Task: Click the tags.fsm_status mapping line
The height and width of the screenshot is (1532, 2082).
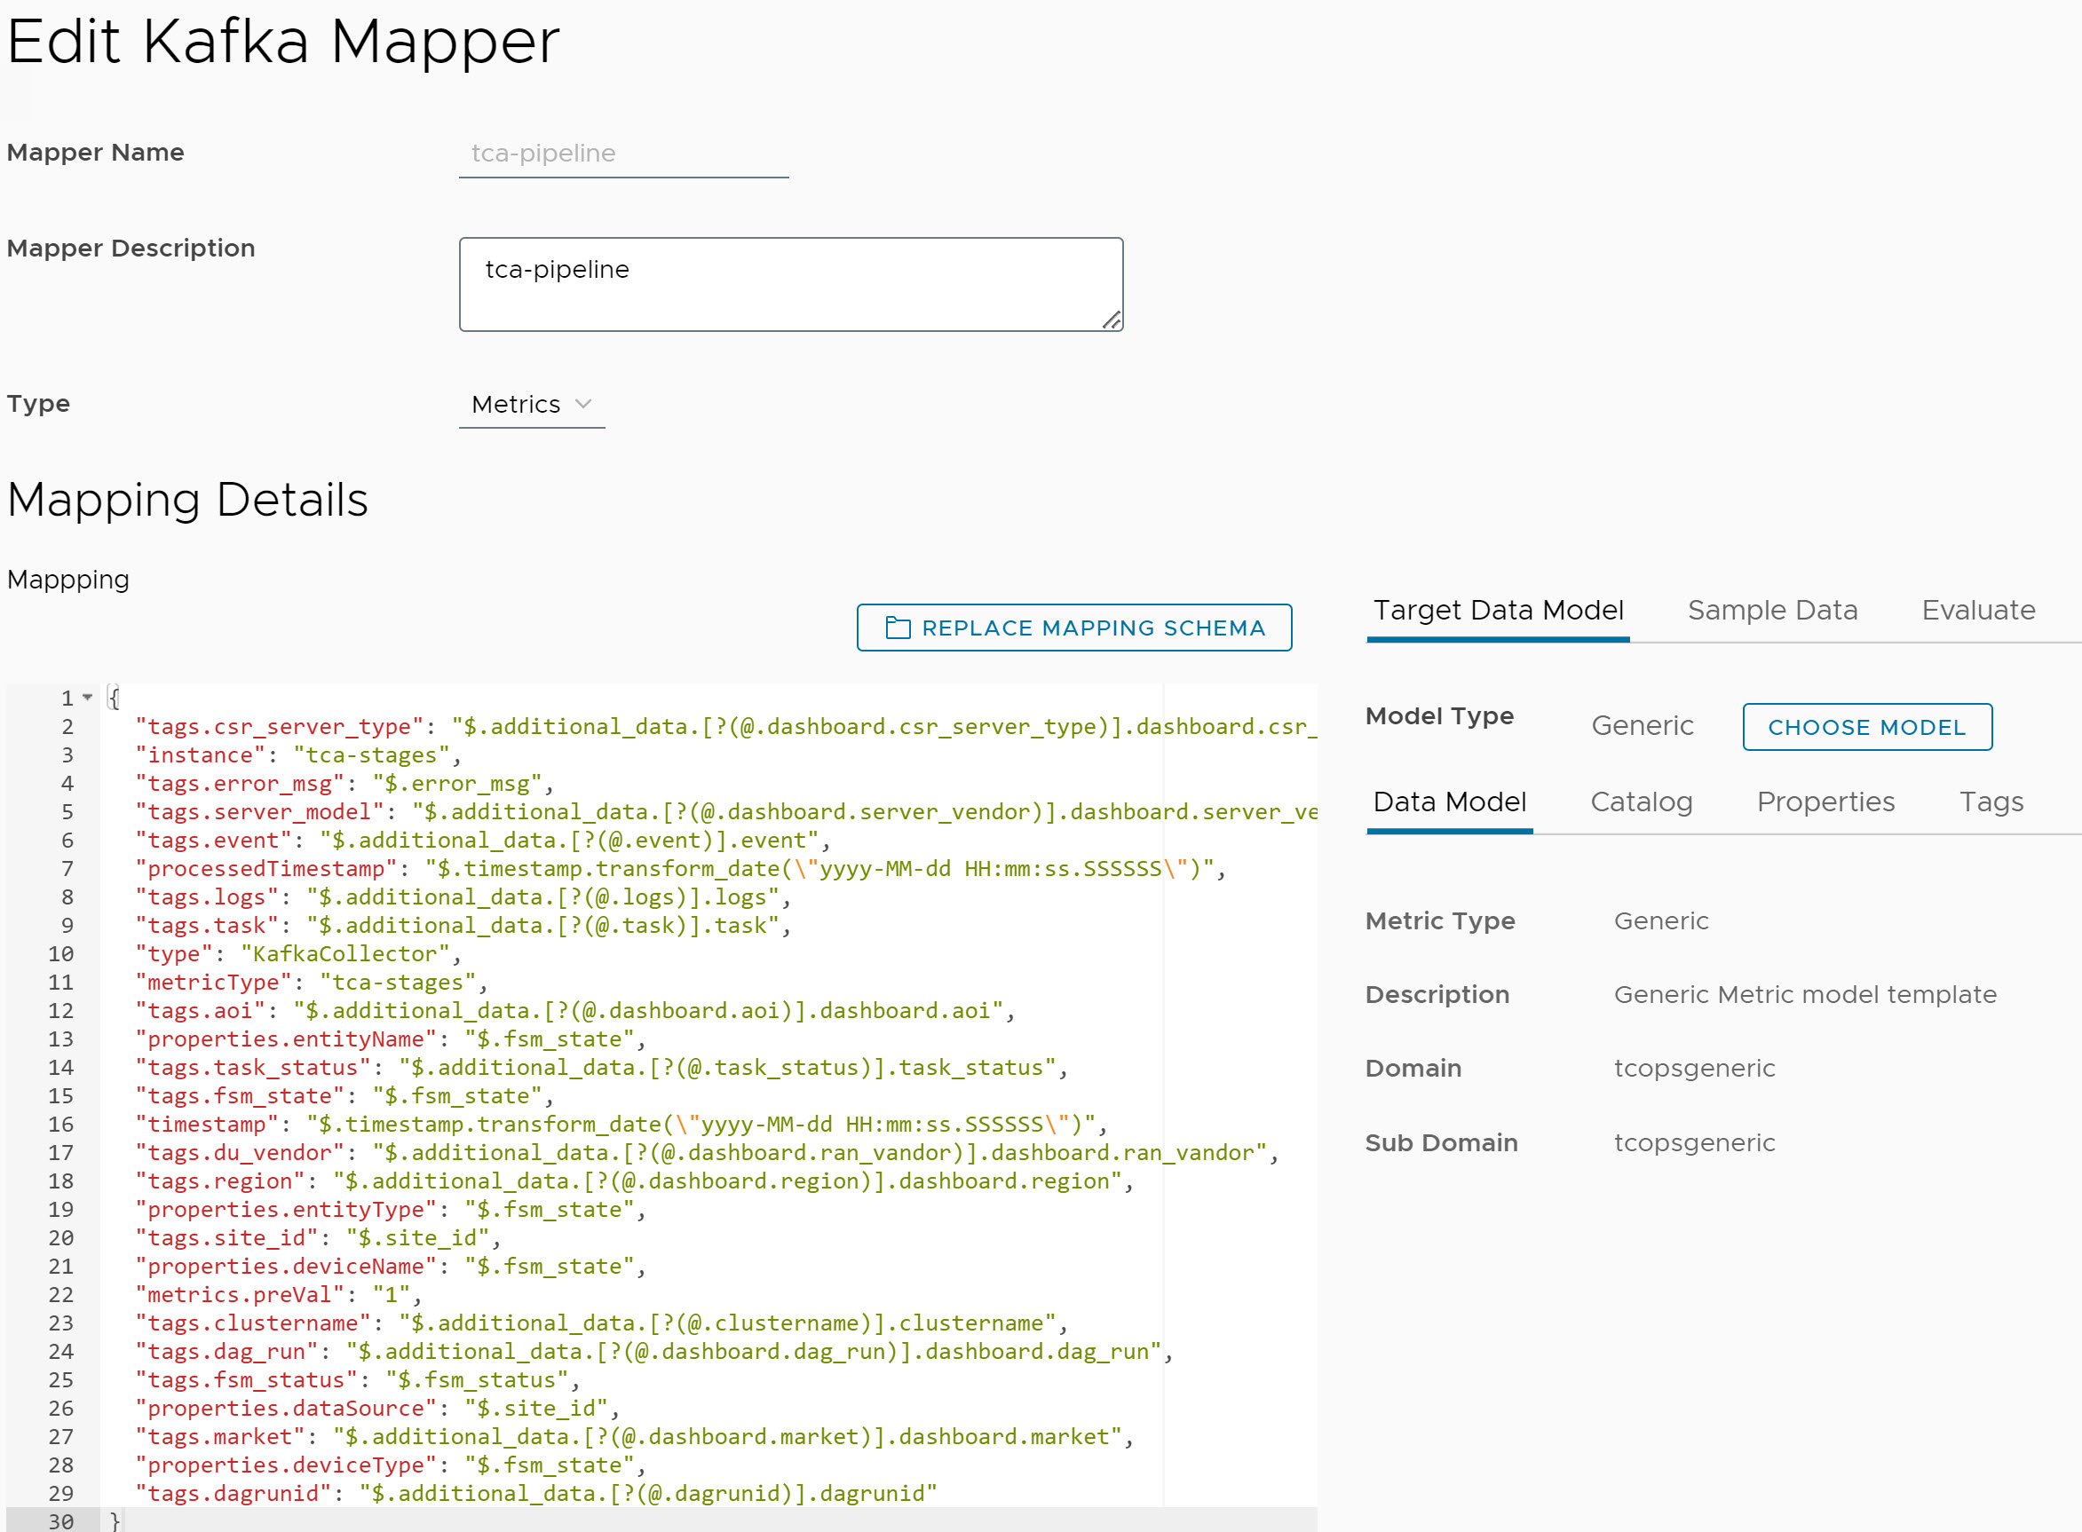Action: 357,1380
